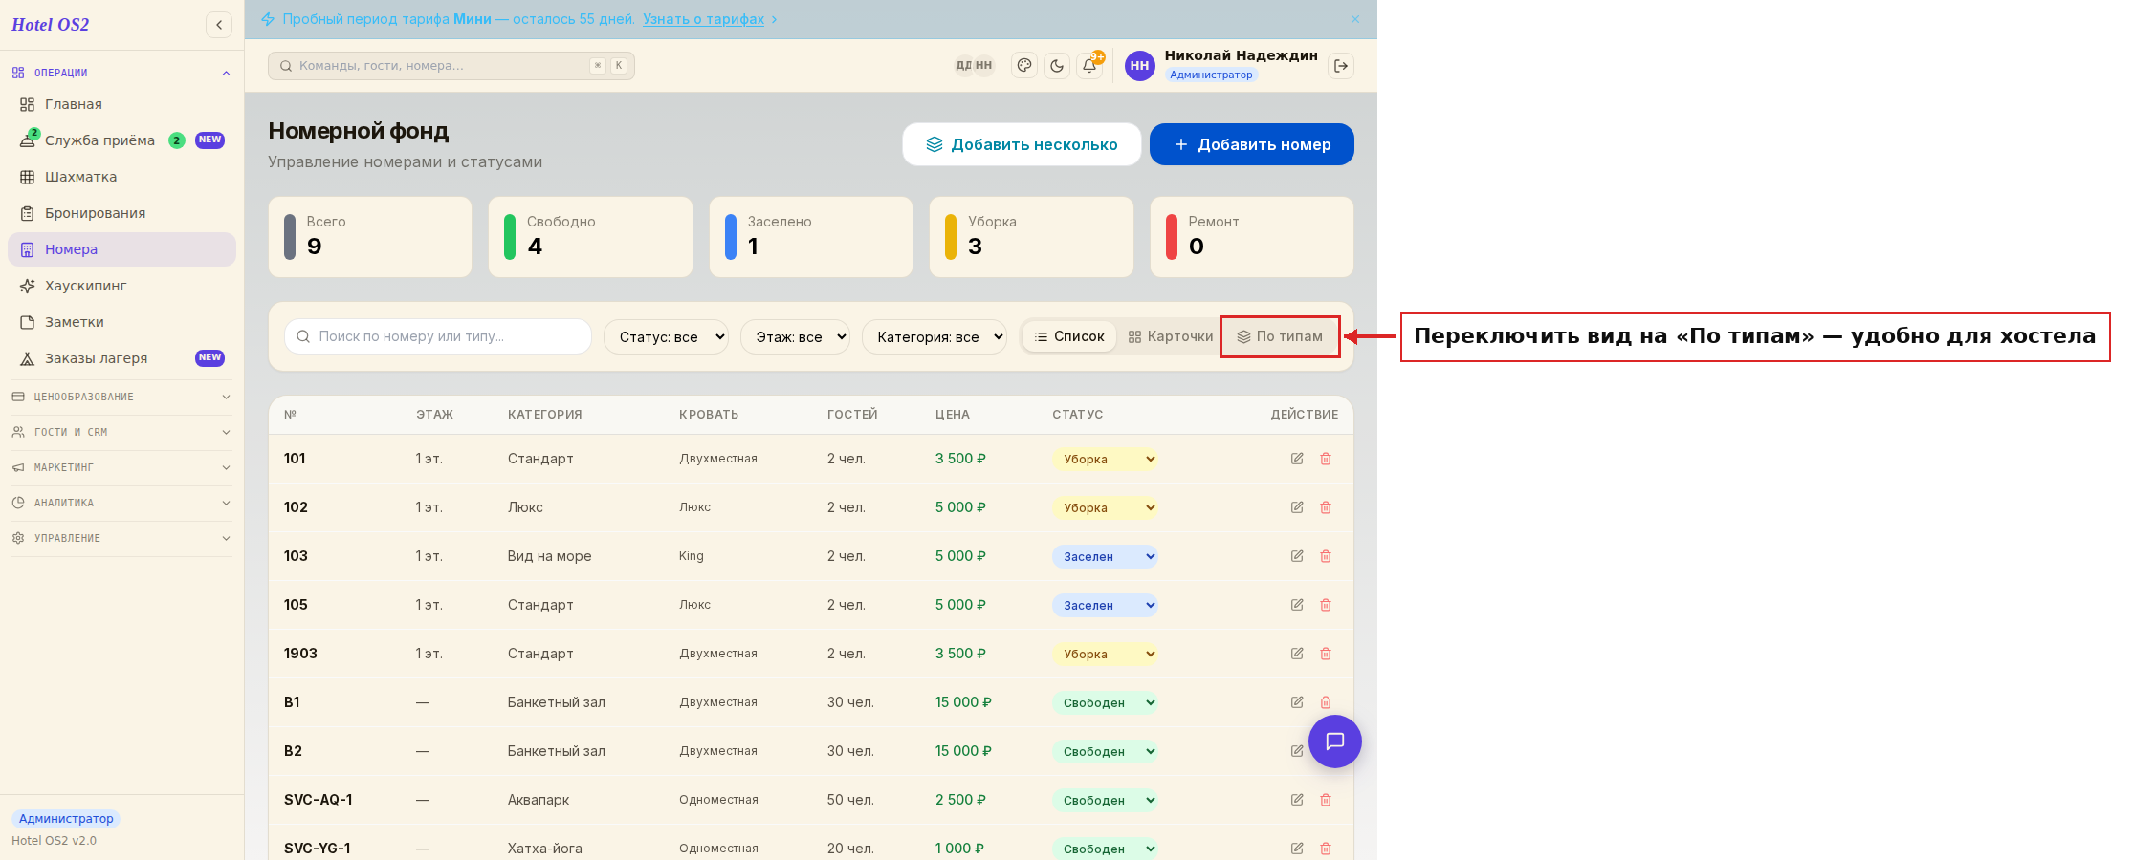Click the Ремонт stat card
The height and width of the screenshot is (860, 2133).
(1252, 237)
